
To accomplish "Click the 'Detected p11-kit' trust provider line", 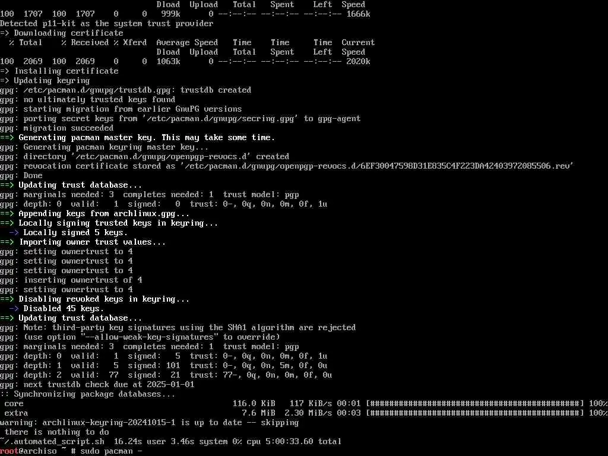I will point(107,24).
